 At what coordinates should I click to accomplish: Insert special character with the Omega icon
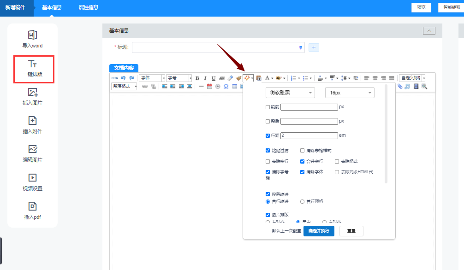226,87
